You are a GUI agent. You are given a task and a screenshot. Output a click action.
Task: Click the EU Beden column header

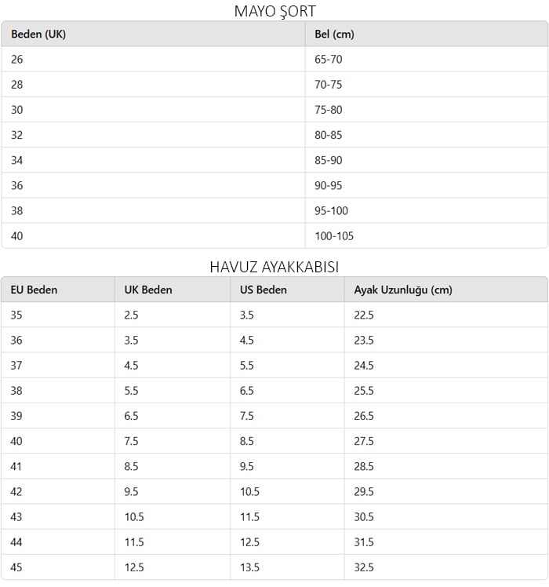34,290
